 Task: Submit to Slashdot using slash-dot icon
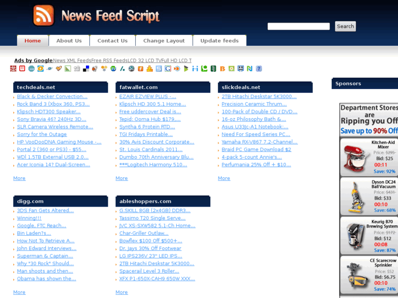pos(122,68)
